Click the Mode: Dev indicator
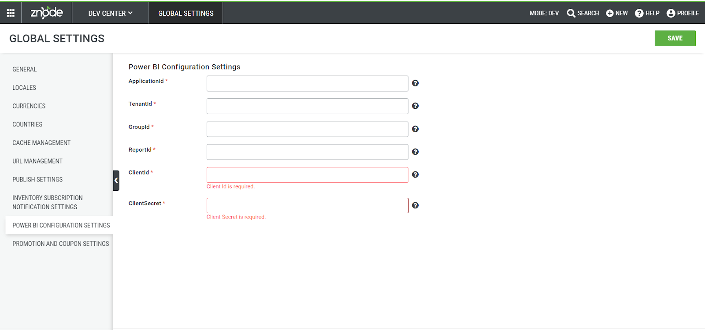This screenshot has height=330, width=705. click(544, 13)
